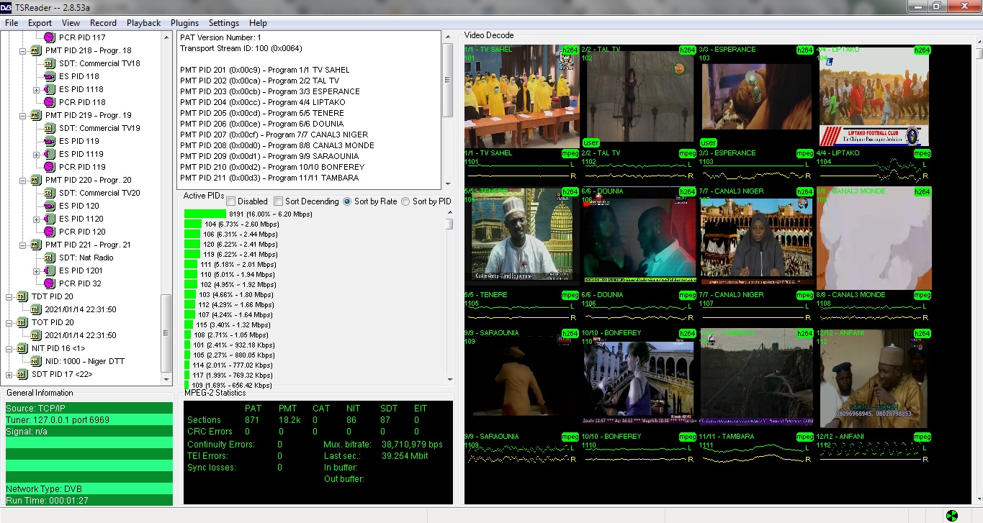This screenshot has height=523, width=983.
Task: Collapse the TDT PID 20 node
Action: pos(9,296)
